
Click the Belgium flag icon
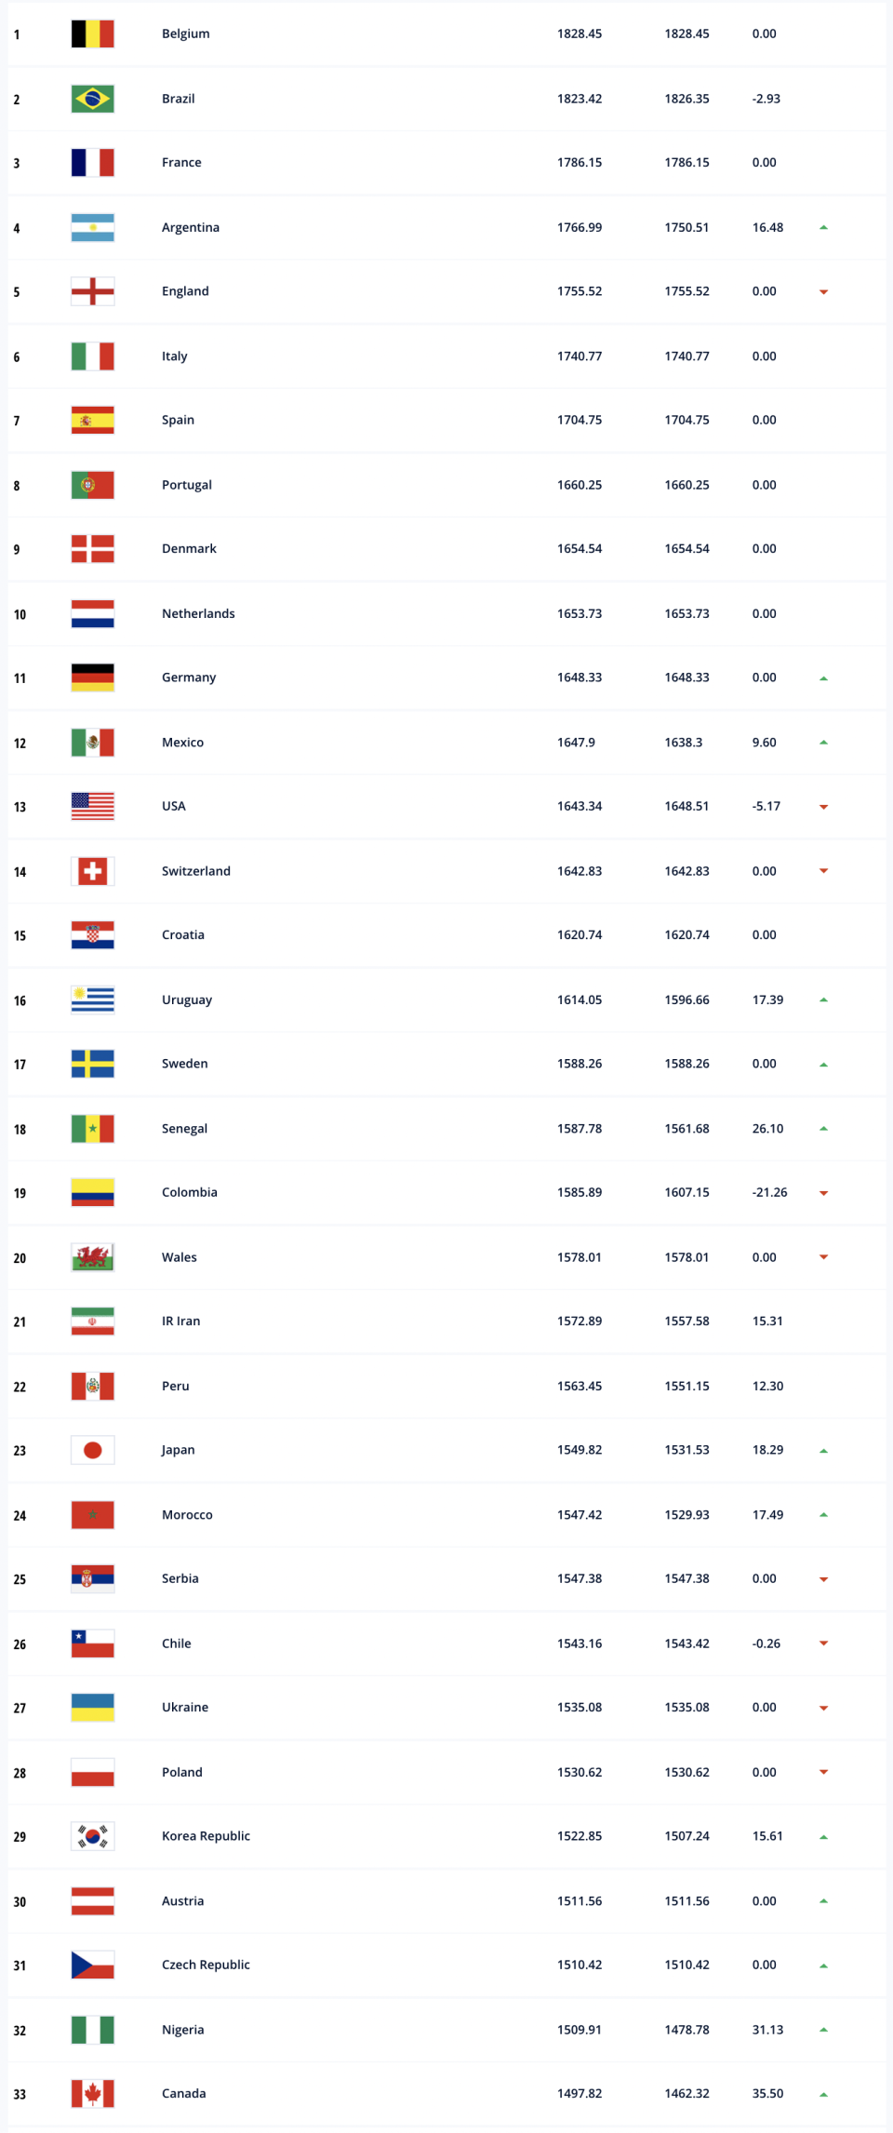(x=92, y=34)
